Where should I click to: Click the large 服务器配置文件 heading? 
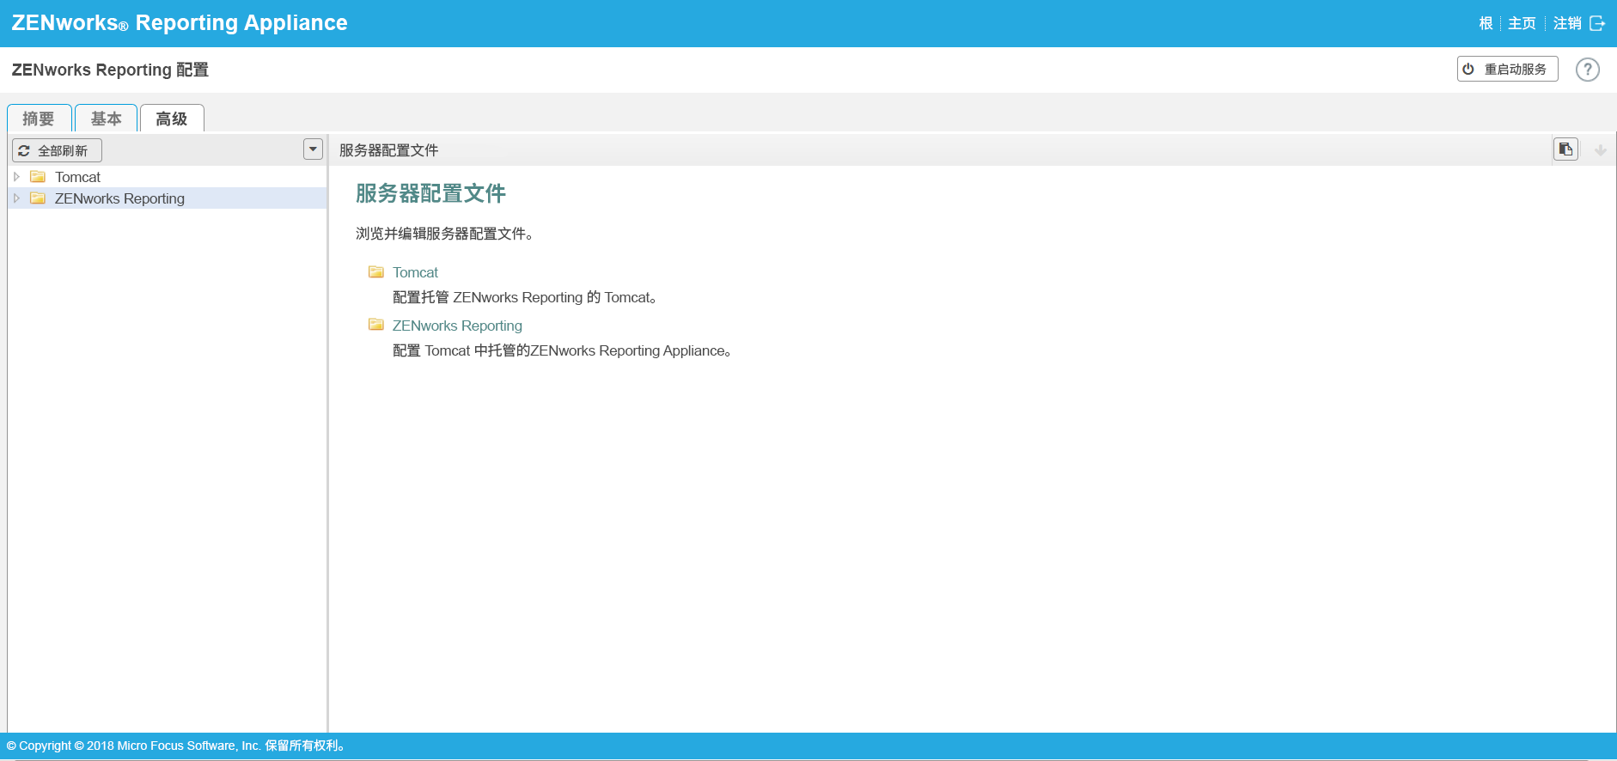(x=430, y=193)
